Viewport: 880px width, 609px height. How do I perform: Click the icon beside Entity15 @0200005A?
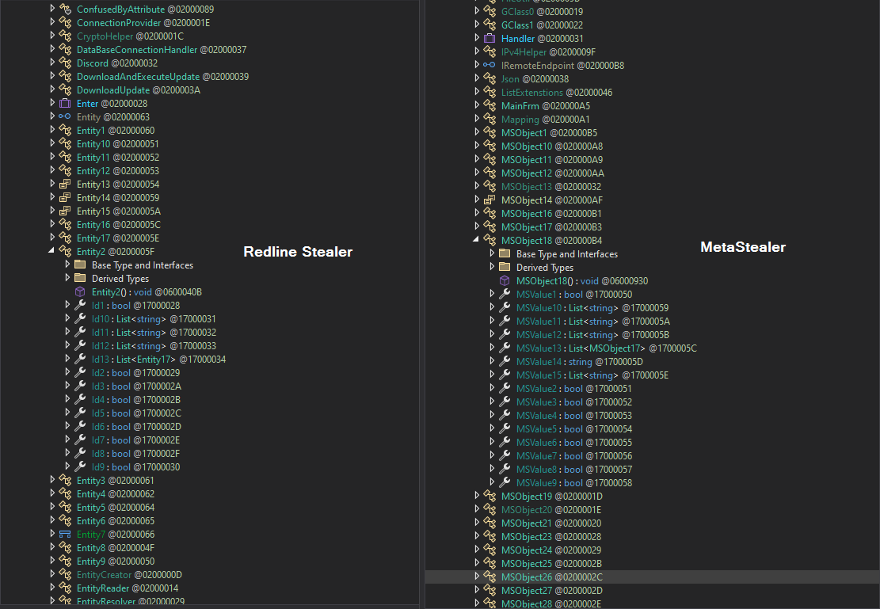[65, 211]
